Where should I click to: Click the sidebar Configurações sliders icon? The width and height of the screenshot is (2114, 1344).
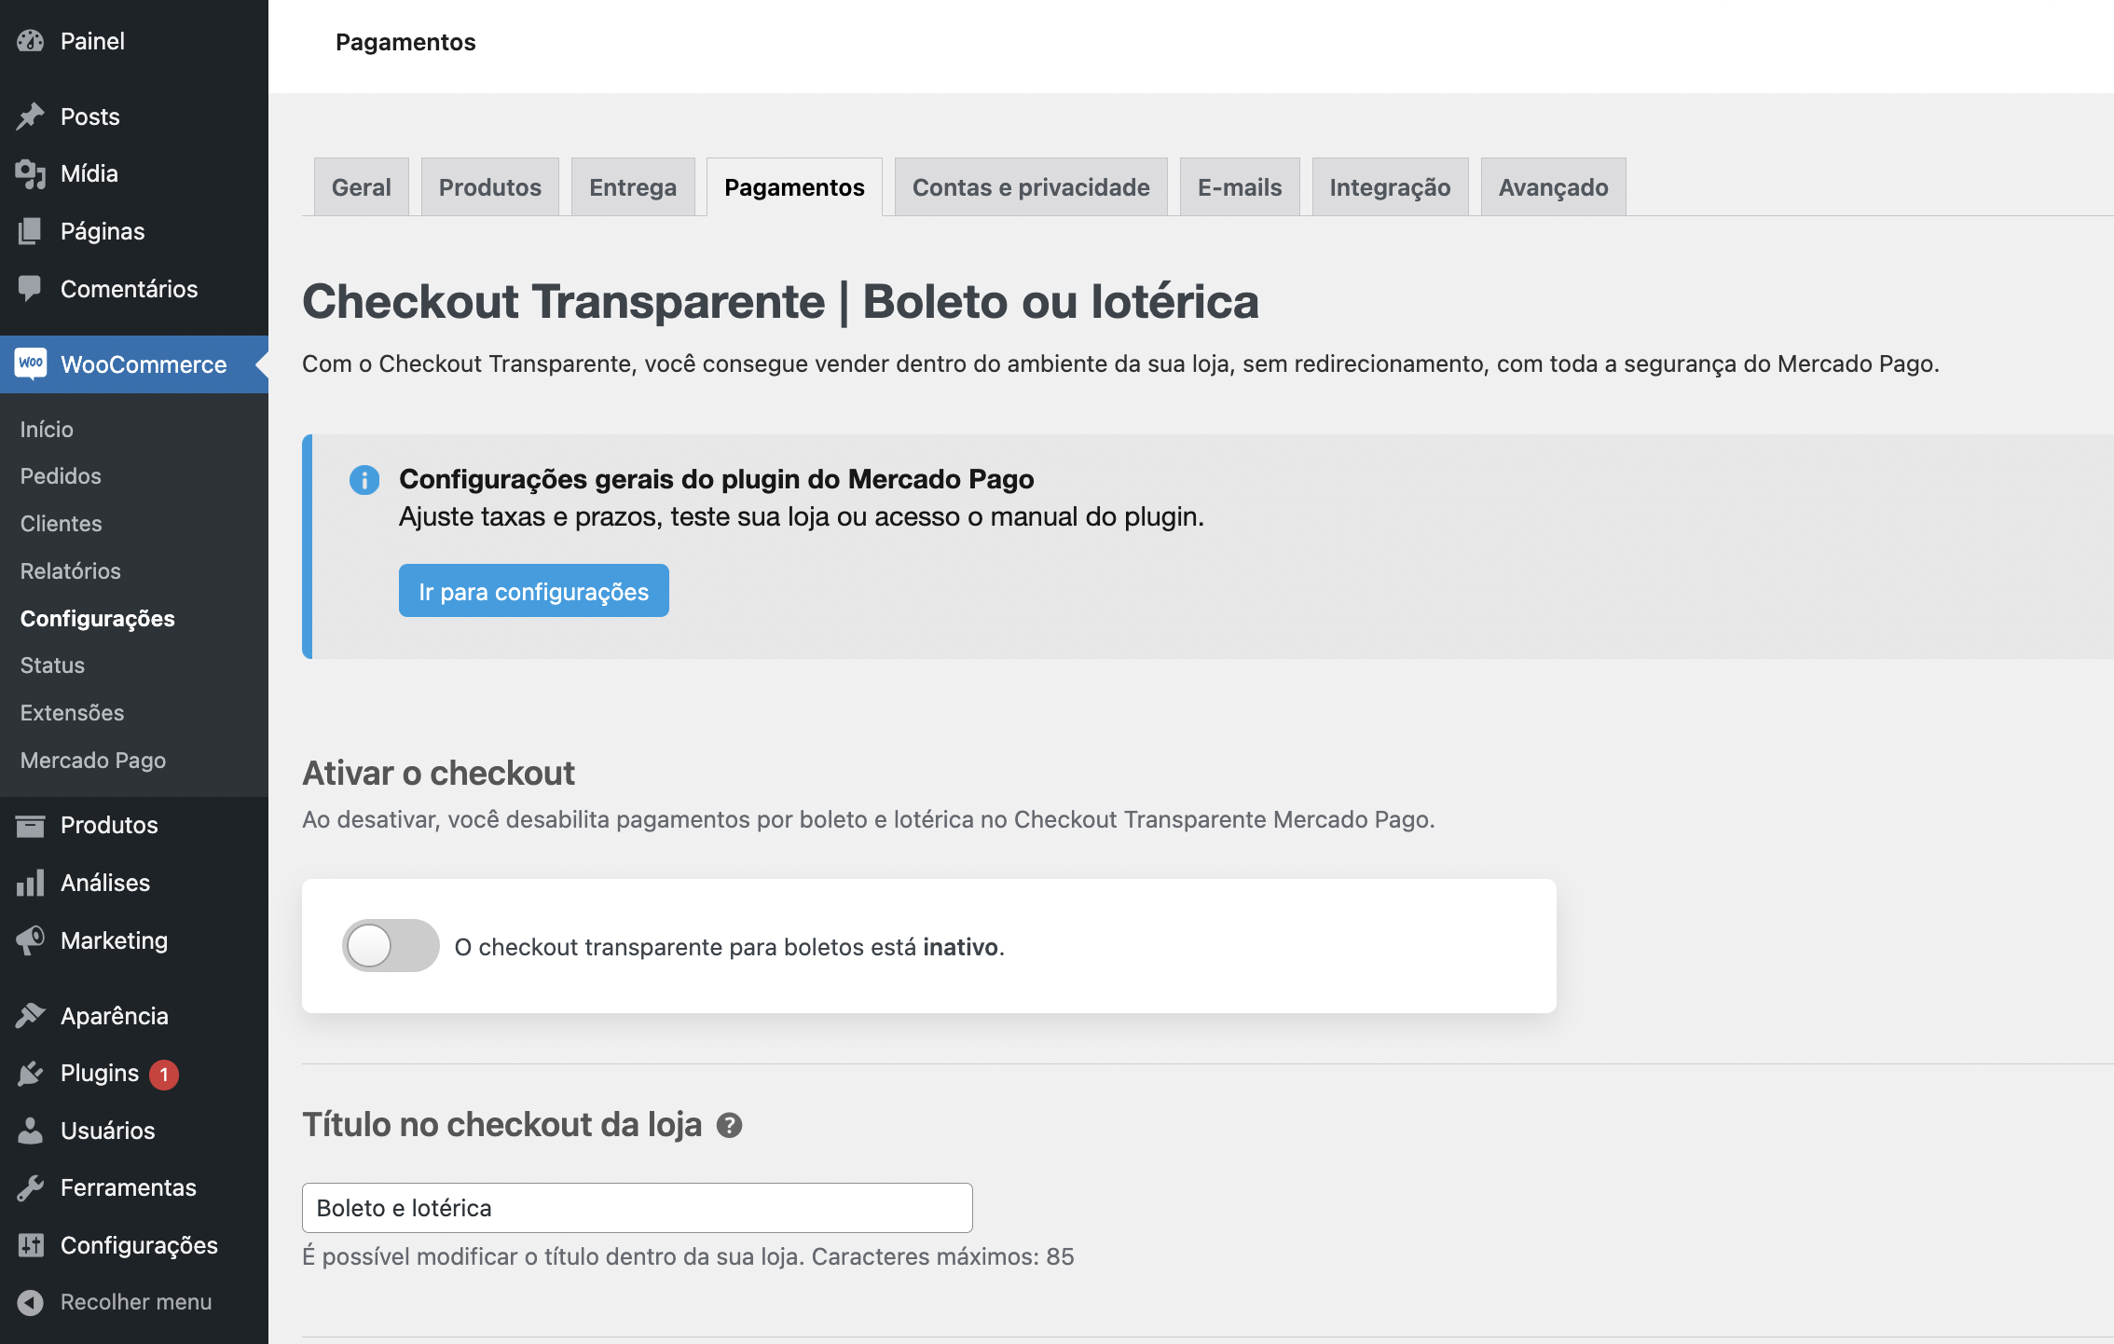(31, 1245)
